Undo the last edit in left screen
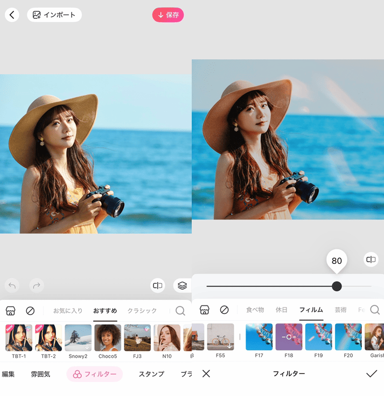The height and width of the screenshot is (396, 384). (12, 285)
